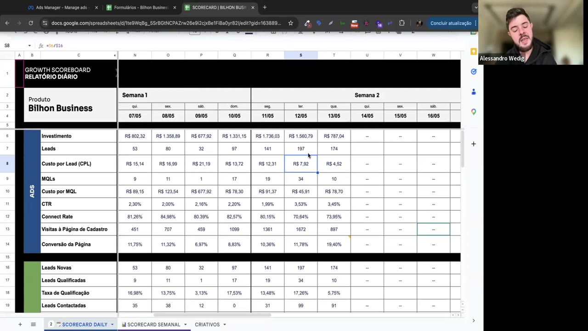Click the address bar URL field
Image resolution: width=588 pixels, height=331 pixels.
166,23
